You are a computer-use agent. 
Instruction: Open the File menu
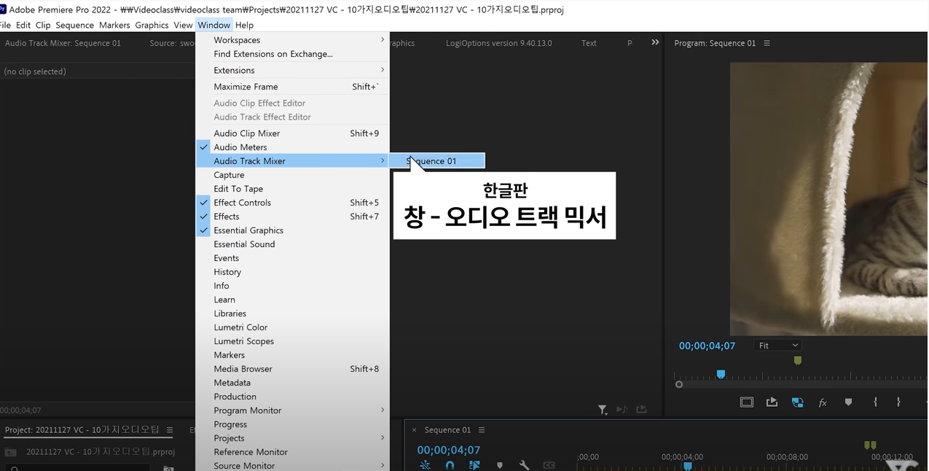[x=5, y=25]
